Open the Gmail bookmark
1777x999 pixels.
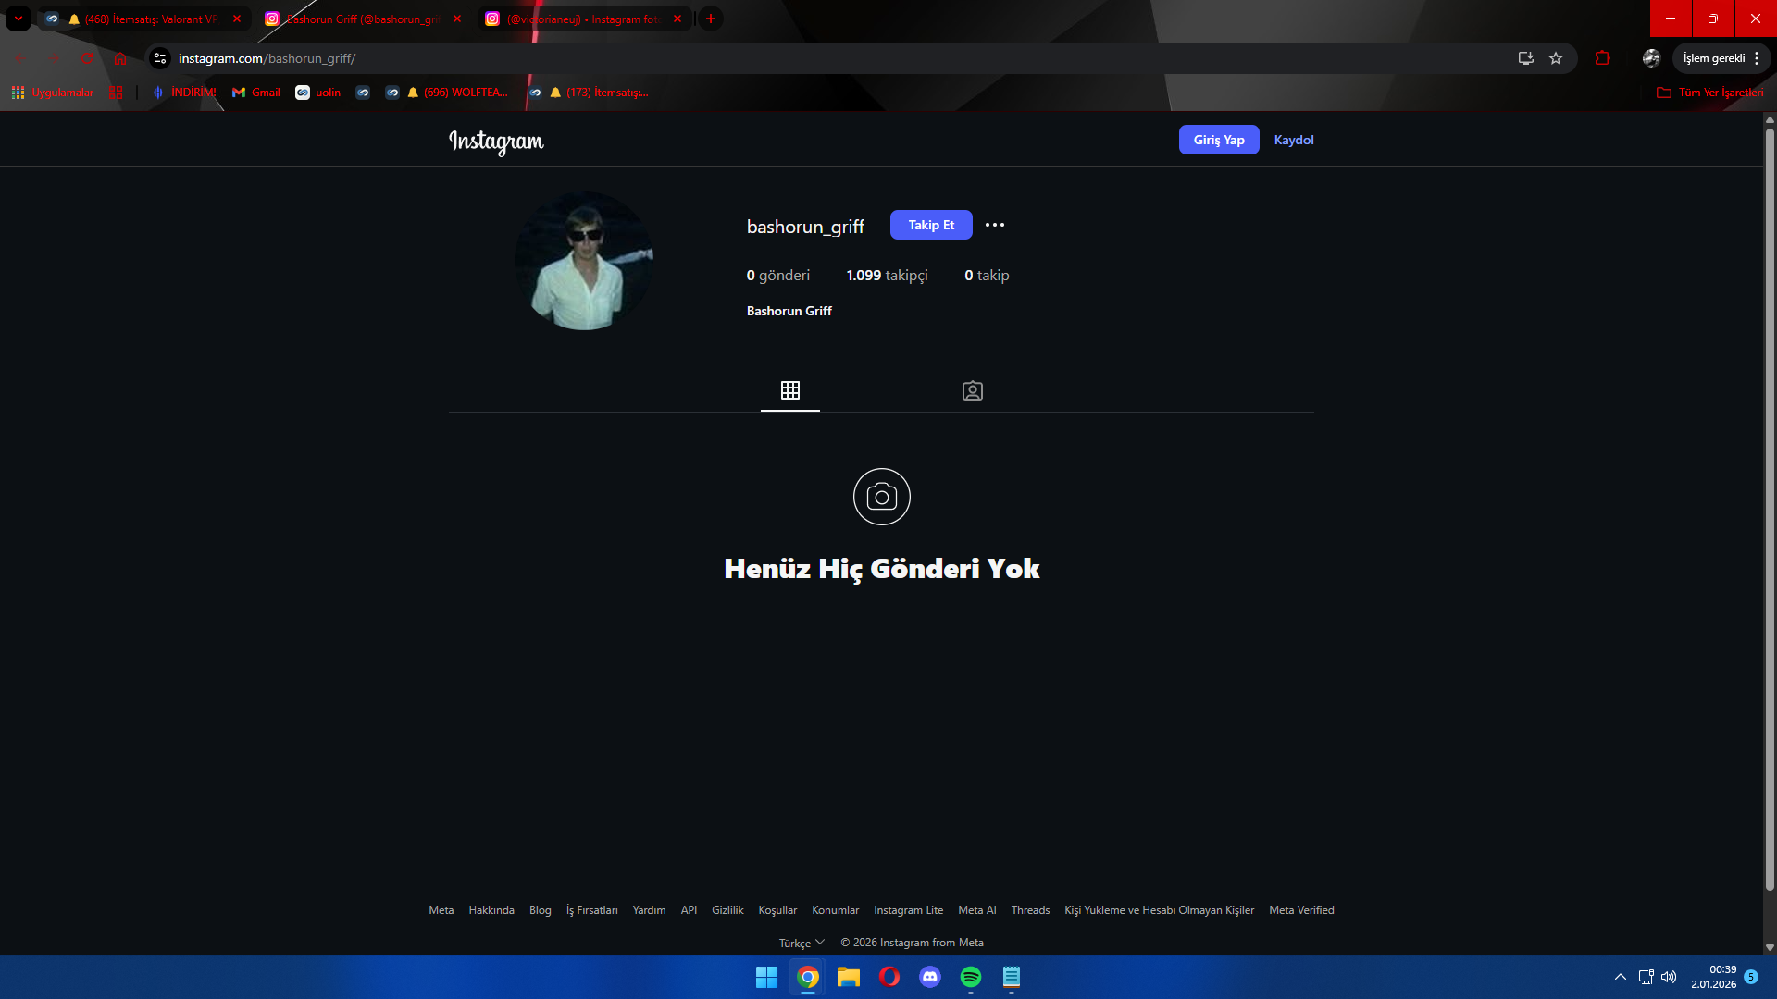[x=256, y=92]
